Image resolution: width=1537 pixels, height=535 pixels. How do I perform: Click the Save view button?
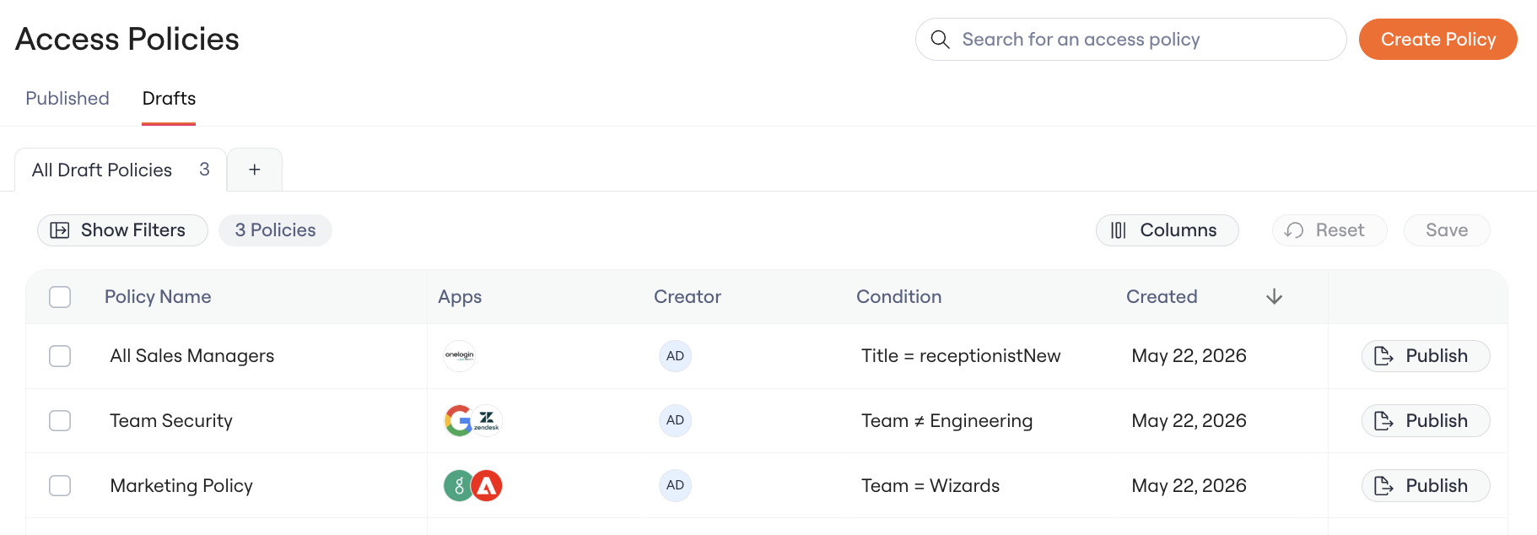click(1446, 230)
